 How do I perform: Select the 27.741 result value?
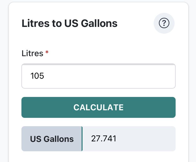(103, 139)
